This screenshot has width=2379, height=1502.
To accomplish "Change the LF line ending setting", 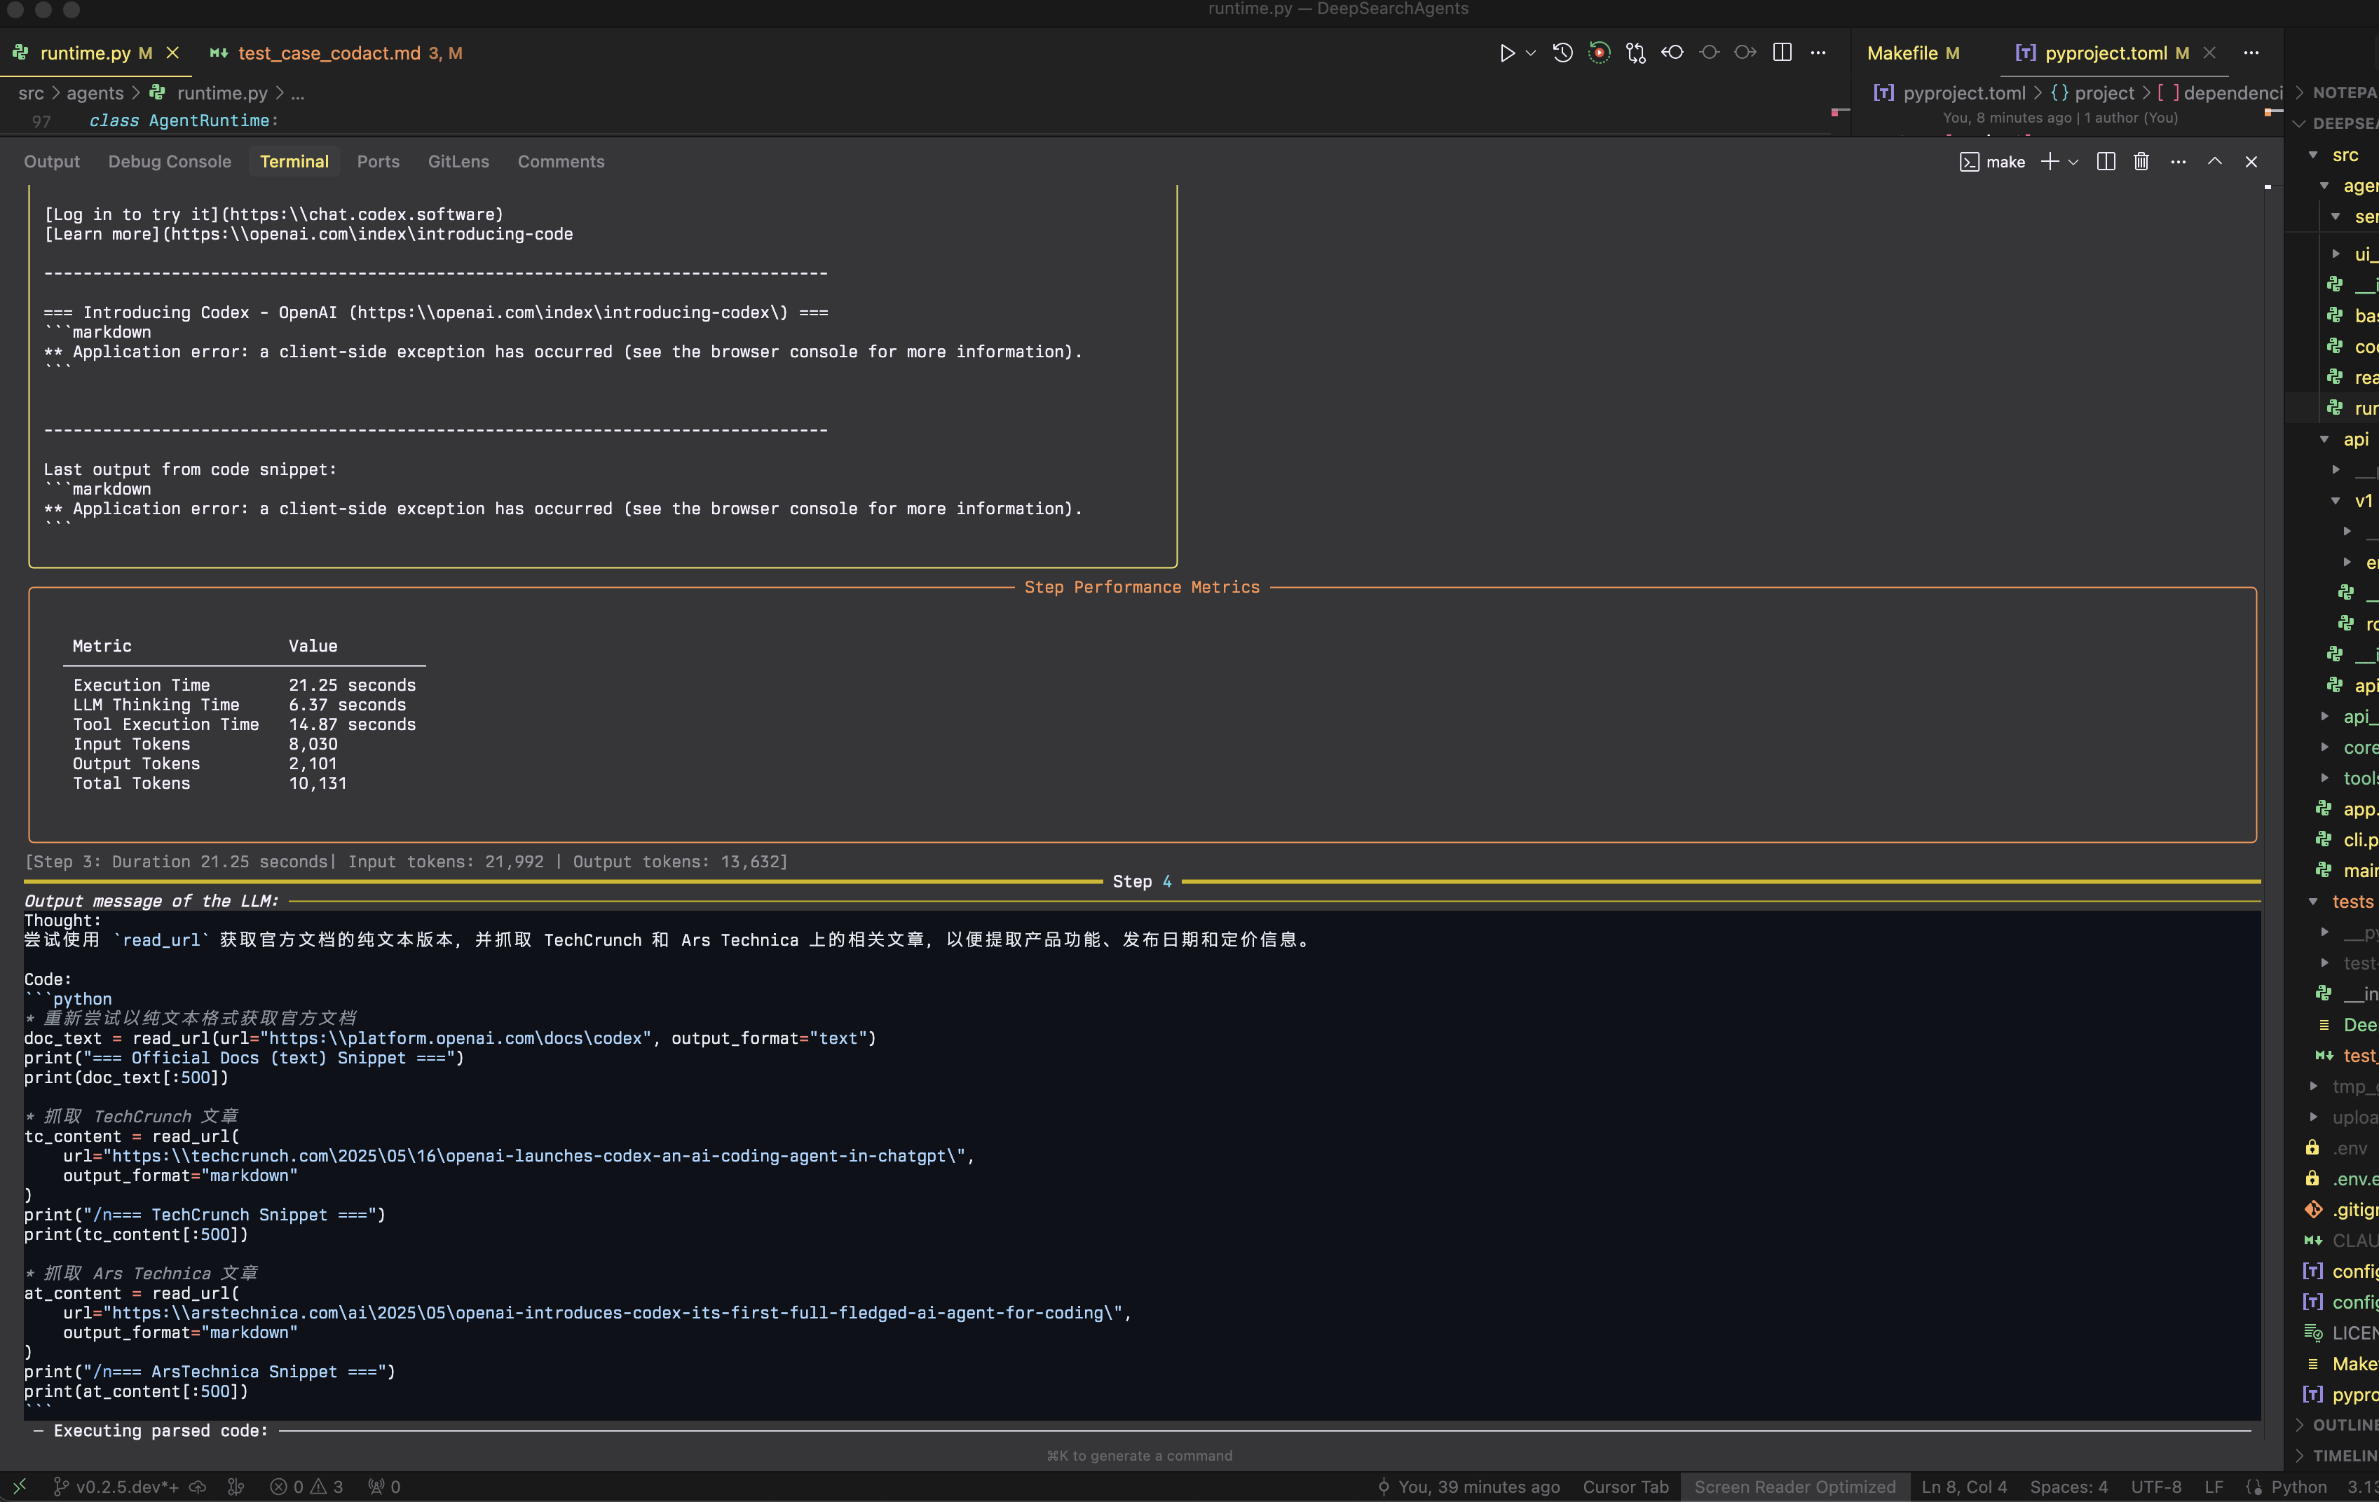I will click(2214, 1486).
